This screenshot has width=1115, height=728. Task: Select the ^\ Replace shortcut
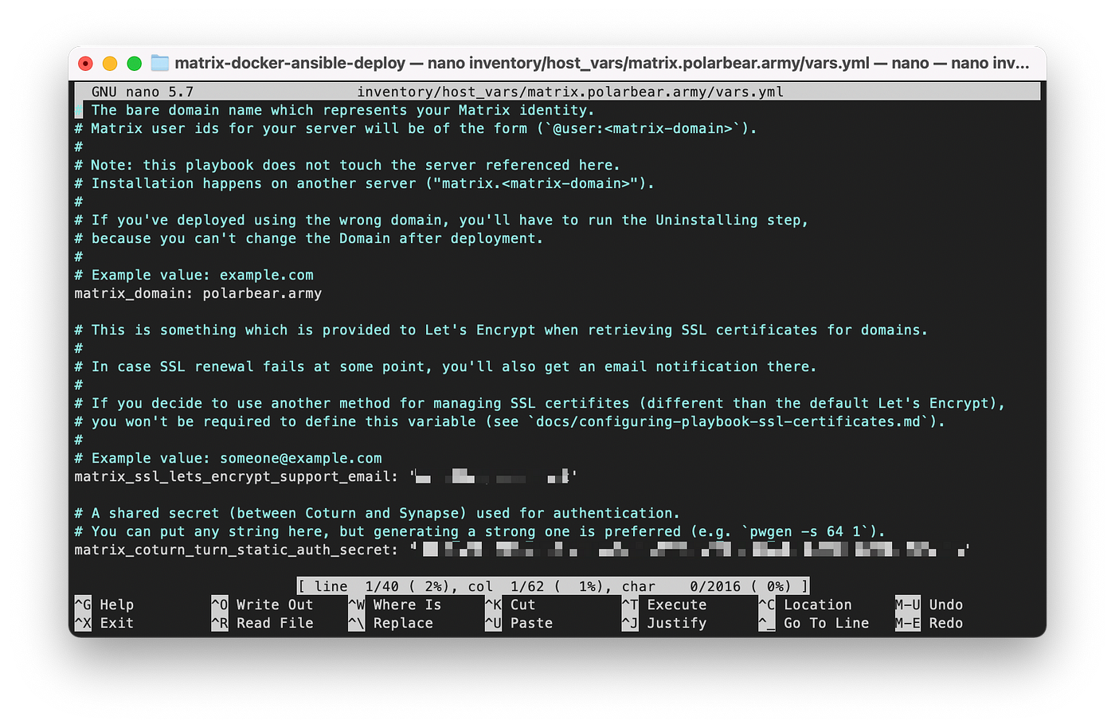click(391, 623)
